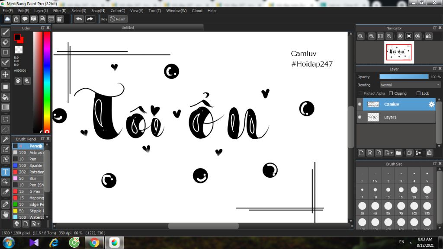Adjust the layer Opacity slider
This screenshot has height=249, width=443.
(x=404, y=77)
